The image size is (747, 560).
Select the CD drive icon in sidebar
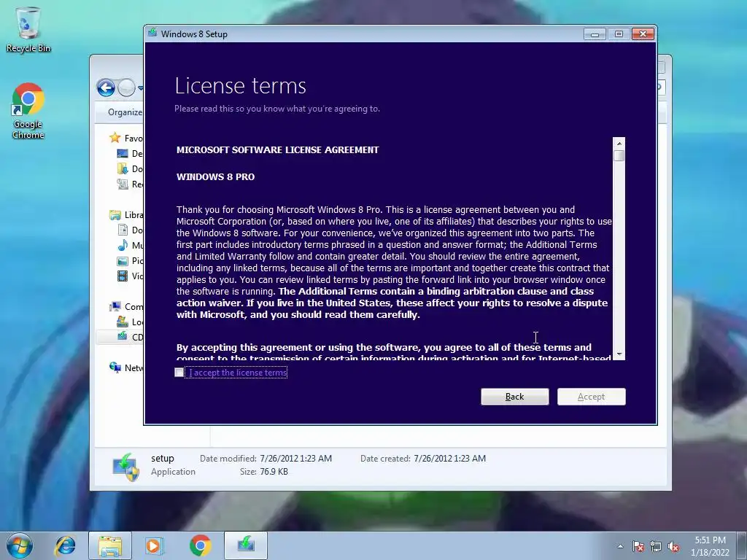123,337
